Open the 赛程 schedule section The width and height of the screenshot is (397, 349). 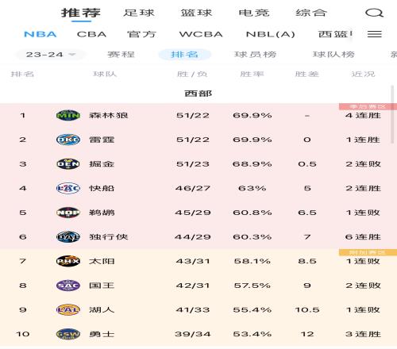[x=121, y=55]
